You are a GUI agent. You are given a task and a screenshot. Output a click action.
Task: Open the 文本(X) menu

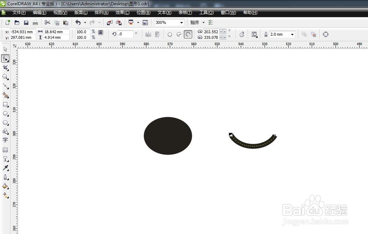pos(164,13)
